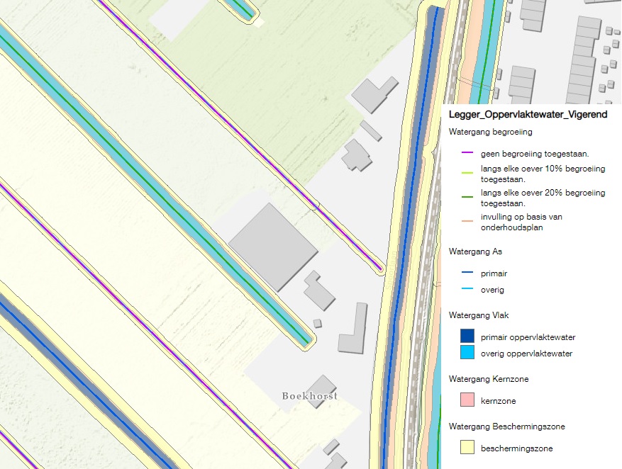The height and width of the screenshot is (469, 622).
Task: Click the 'geen begroeiing toegestaan.' legend label
Action: coord(535,154)
